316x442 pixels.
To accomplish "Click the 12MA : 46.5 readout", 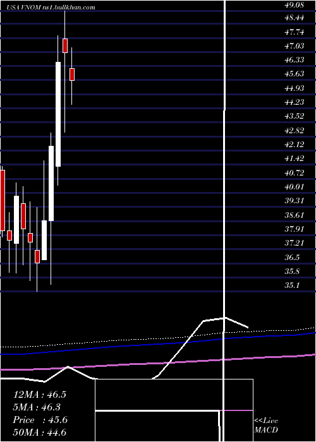I will point(39,395).
